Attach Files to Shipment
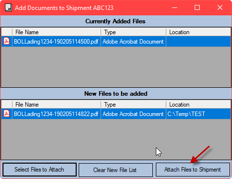232x179 pixels. (x=193, y=170)
